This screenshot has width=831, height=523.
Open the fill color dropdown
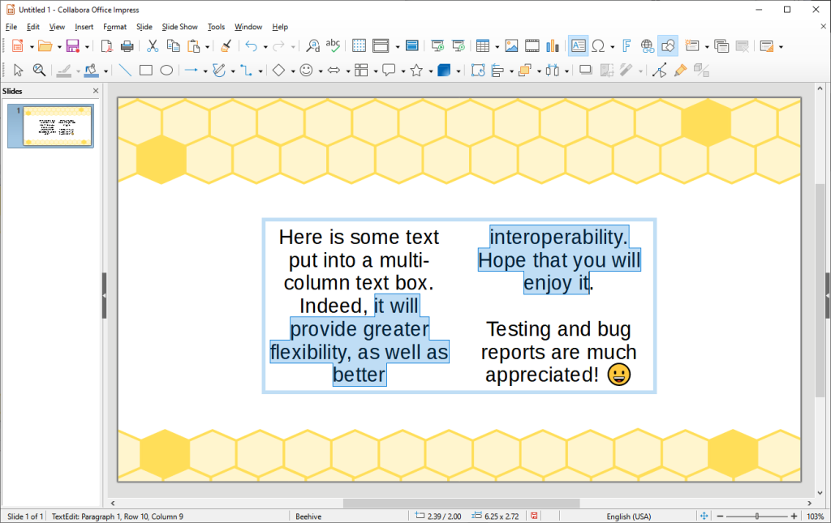[x=105, y=71]
